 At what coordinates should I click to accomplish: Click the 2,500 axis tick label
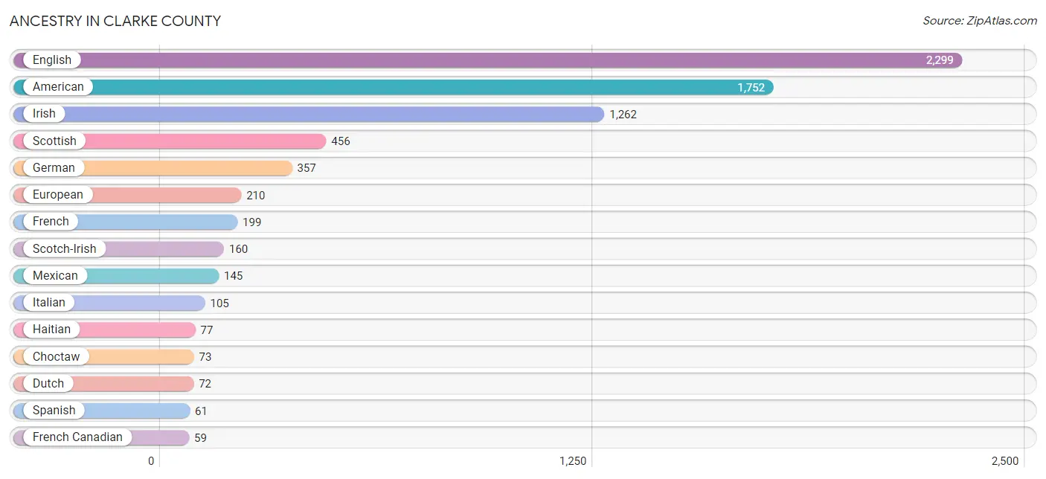pyautogui.click(x=1004, y=461)
